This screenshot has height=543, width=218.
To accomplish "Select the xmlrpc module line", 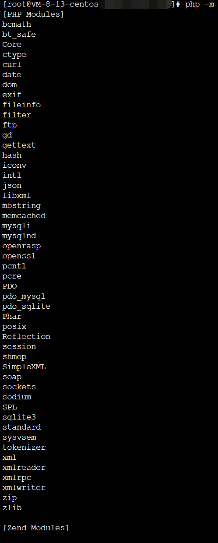I will (x=17, y=478).
